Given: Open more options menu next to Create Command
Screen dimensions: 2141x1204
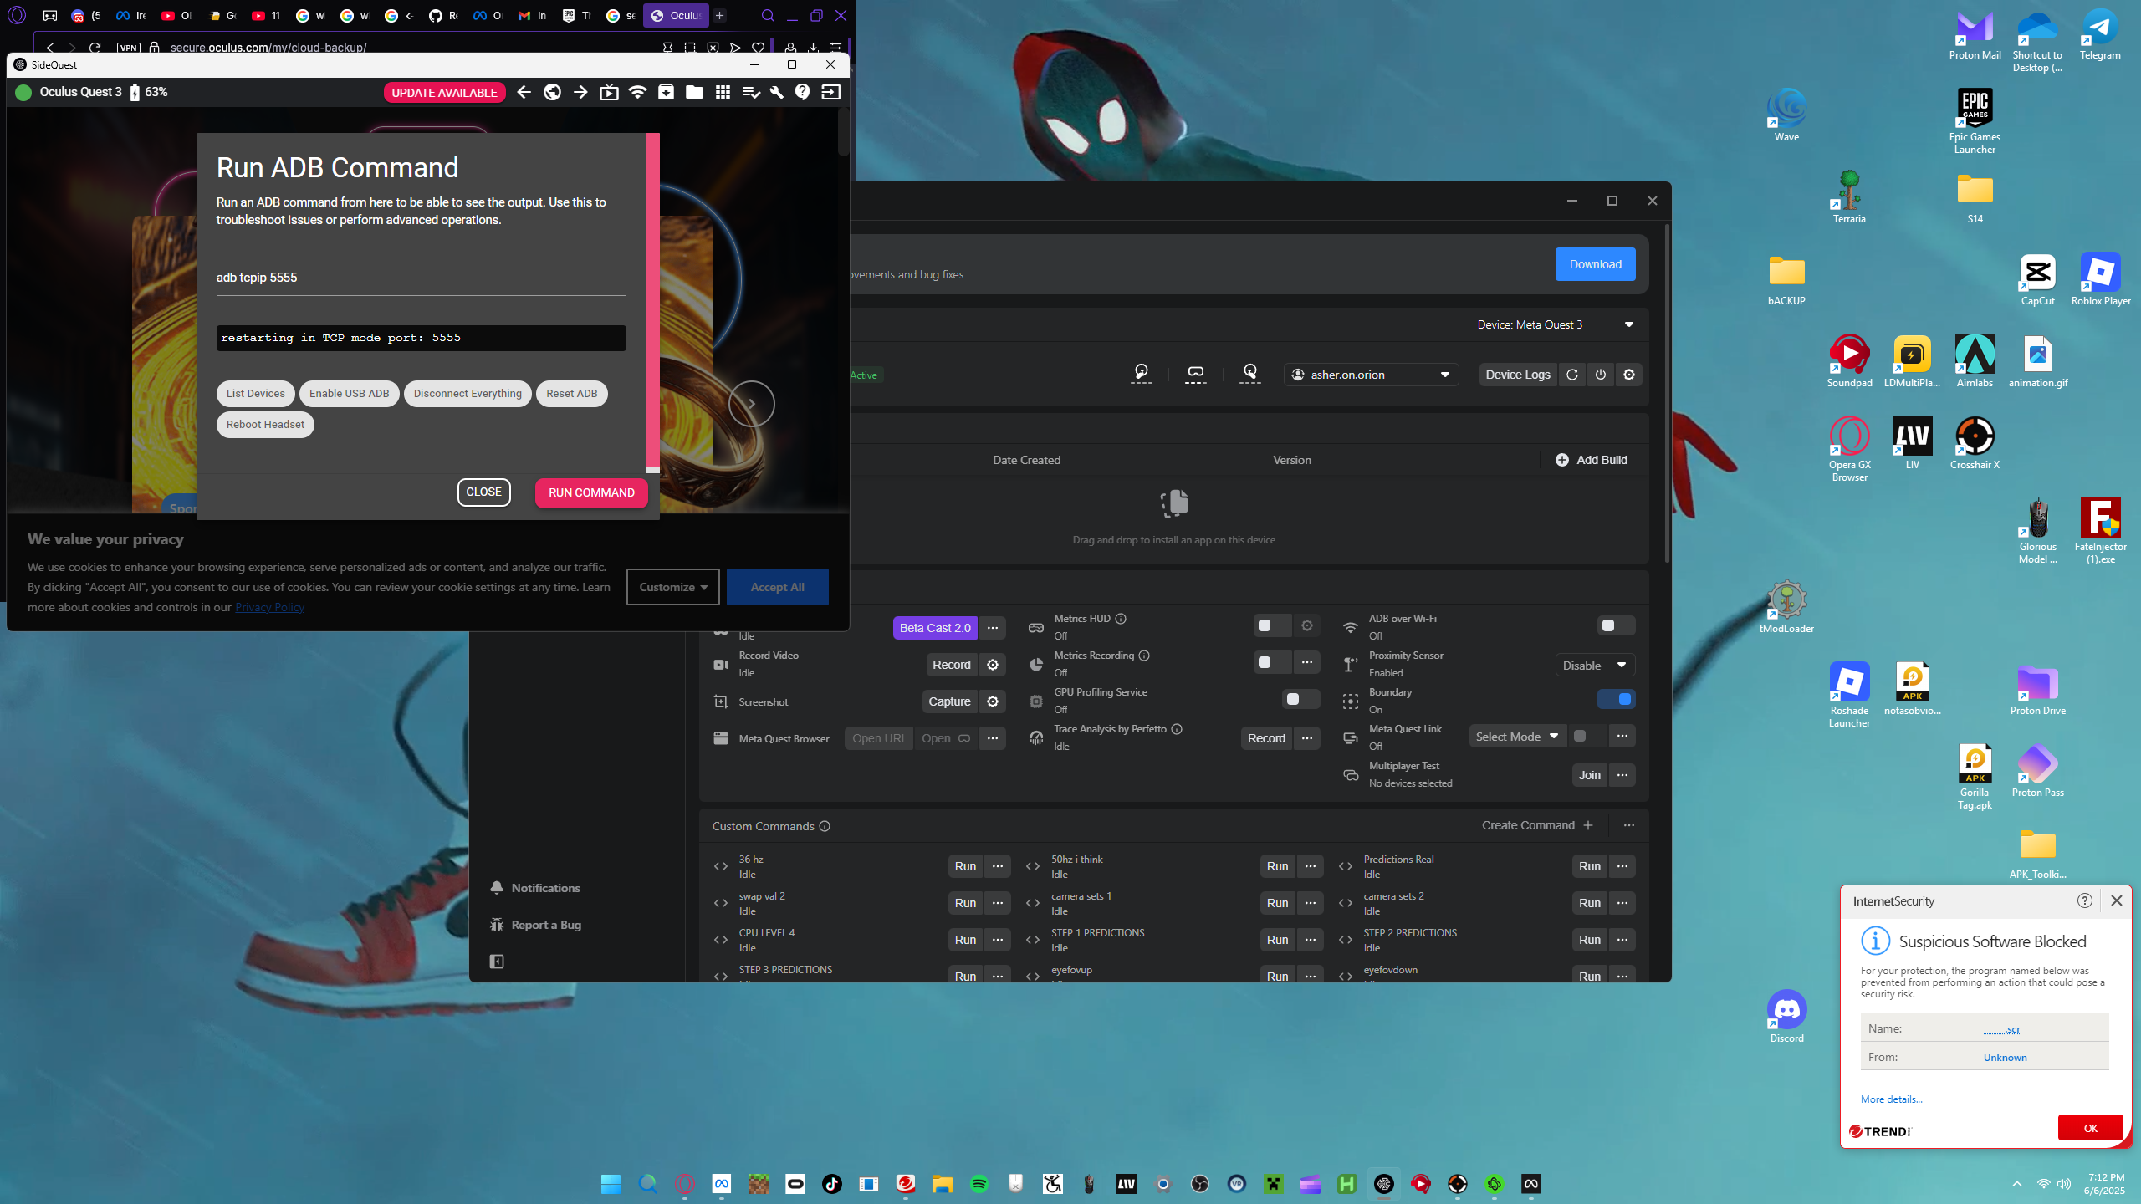Looking at the screenshot, I should (x=1629, y=825).
